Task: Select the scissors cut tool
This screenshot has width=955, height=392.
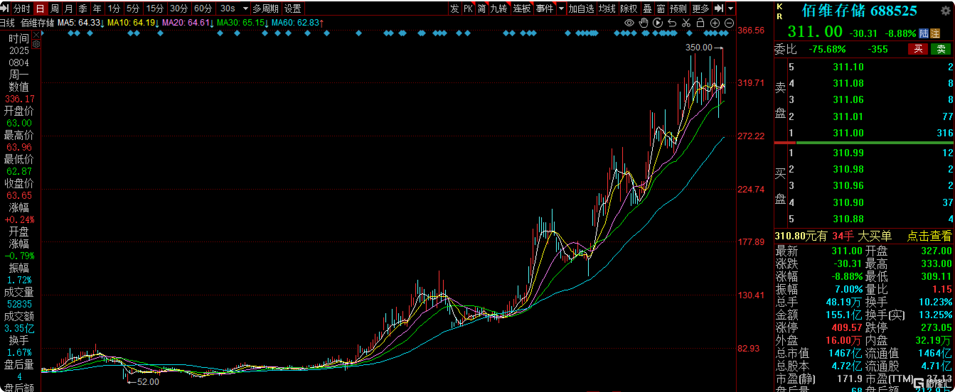Action: point(686,23)
